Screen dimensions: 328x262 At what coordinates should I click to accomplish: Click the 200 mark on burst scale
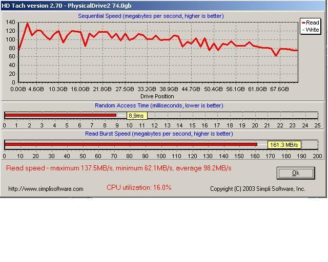[318, 156]
